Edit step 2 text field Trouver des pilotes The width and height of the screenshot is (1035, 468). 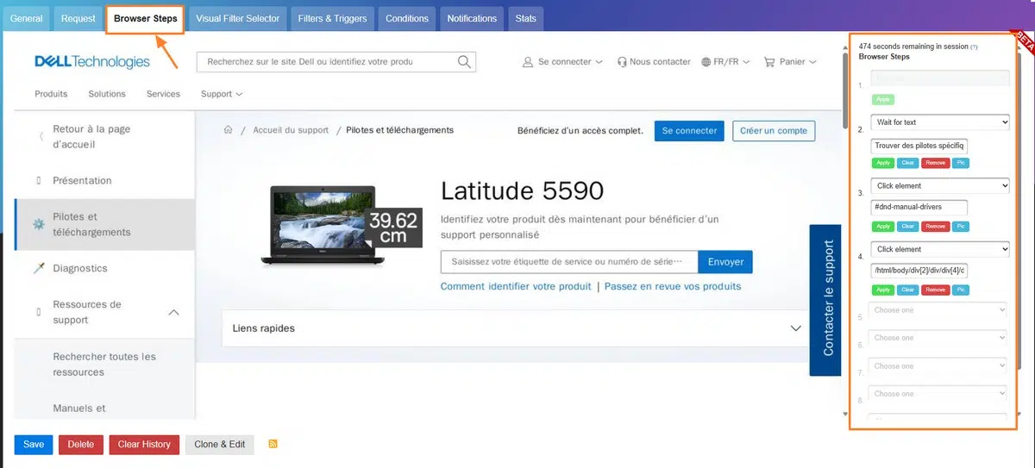[919, 146]
